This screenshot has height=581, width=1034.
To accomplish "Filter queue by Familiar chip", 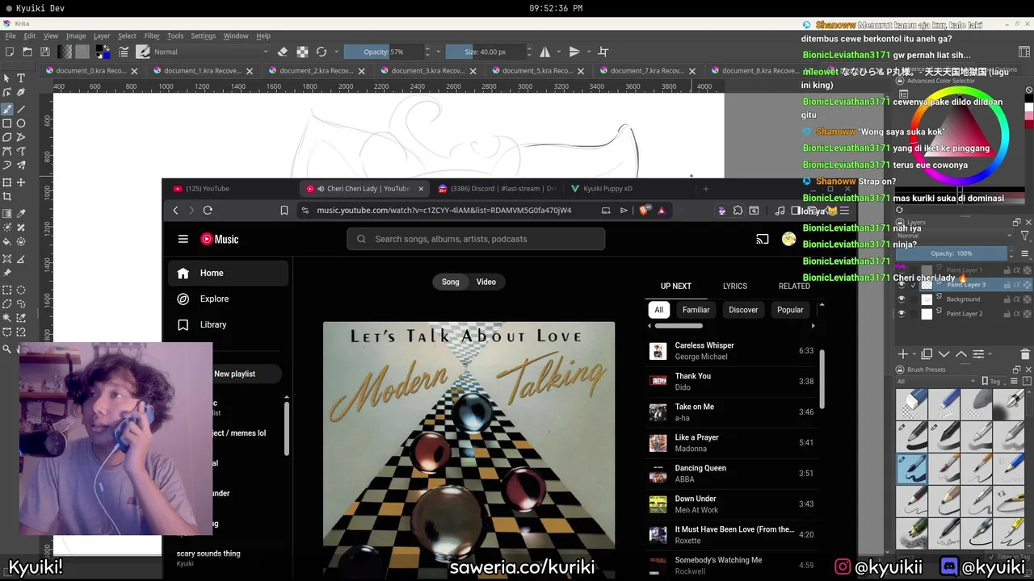I will pos(696,310).
